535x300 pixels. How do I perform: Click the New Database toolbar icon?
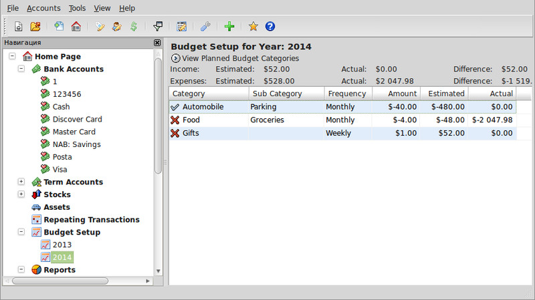coord(19,26)
